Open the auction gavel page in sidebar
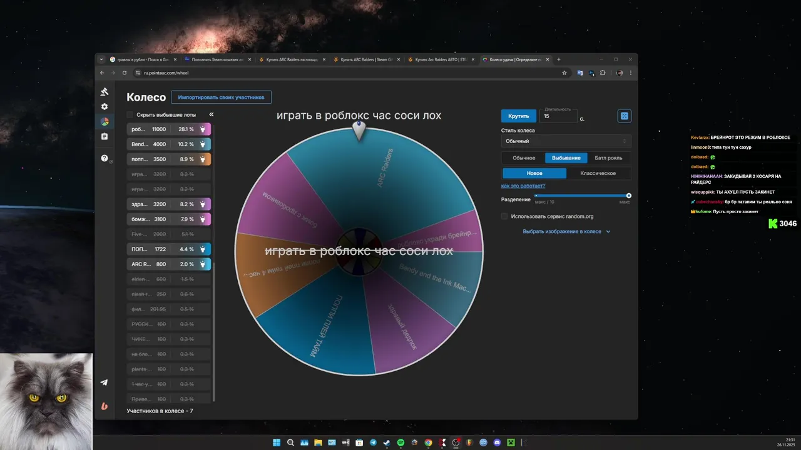The image size is (801, 450). [x=105, y=92]
